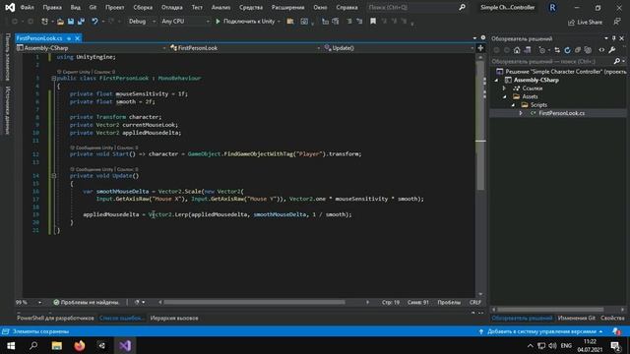Click Live Share button
This screenshot has width=630, height=354.
point(585,23)
